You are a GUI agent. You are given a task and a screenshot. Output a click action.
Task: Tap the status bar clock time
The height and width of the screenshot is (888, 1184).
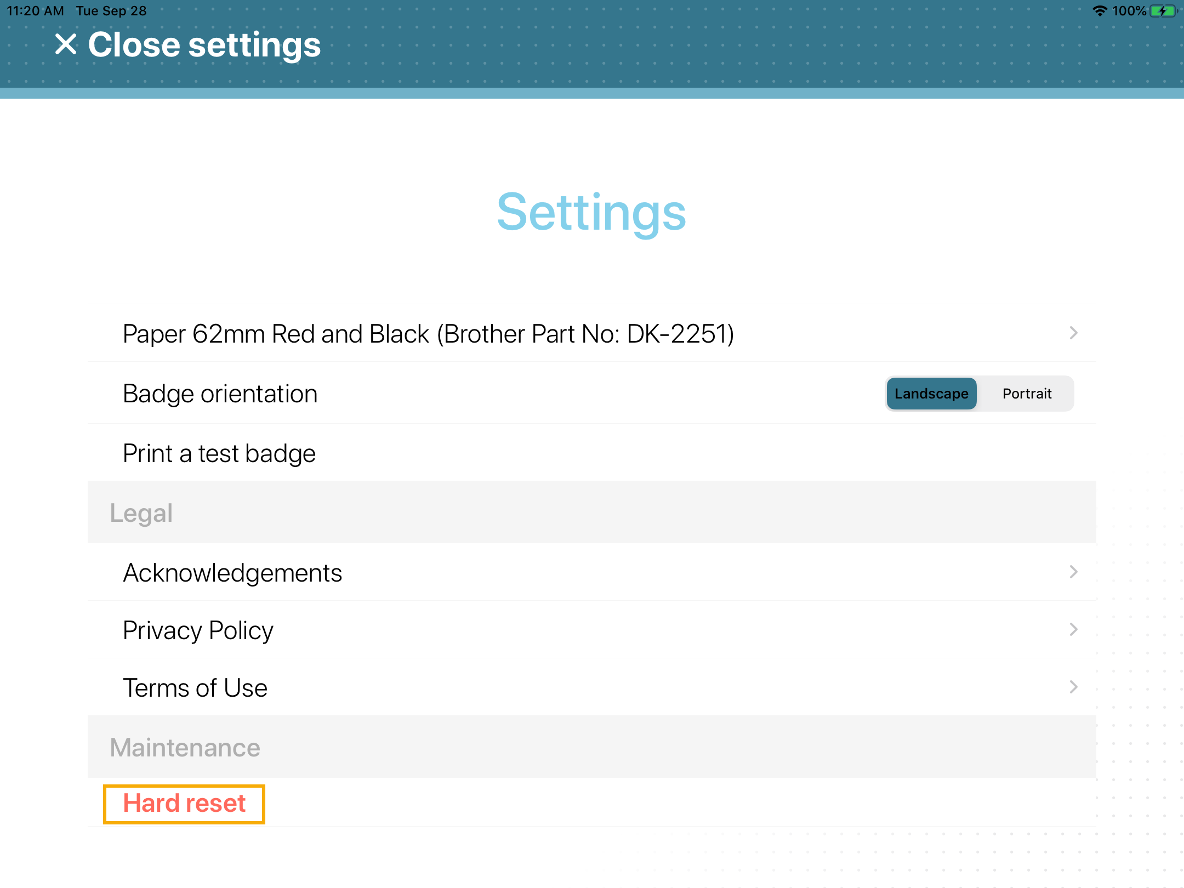pos(35,11)
